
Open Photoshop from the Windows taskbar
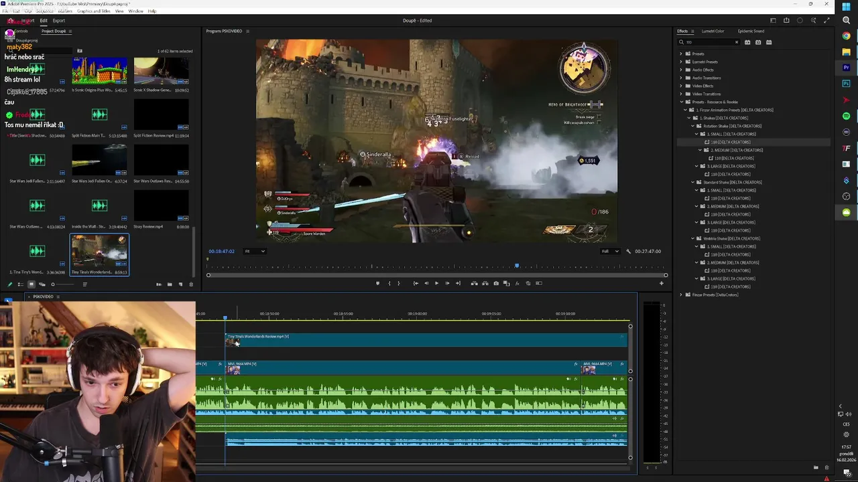(846, 84)
